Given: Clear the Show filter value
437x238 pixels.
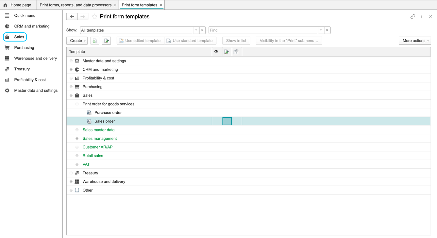Looking at the screenshot, I should (x=202, y=30).
